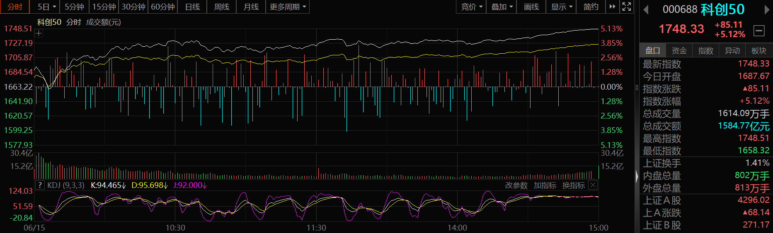
Task: Go to next index with right arrow
Action: click(x=767, y=10)
